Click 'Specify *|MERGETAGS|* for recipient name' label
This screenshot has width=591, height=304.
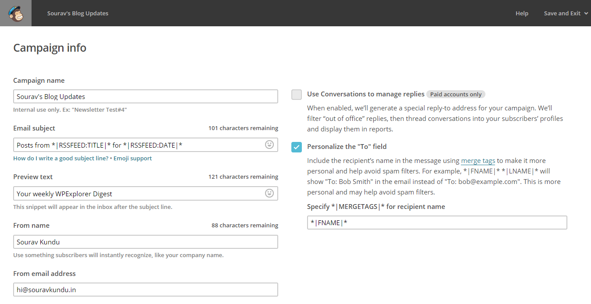(376, 207)
